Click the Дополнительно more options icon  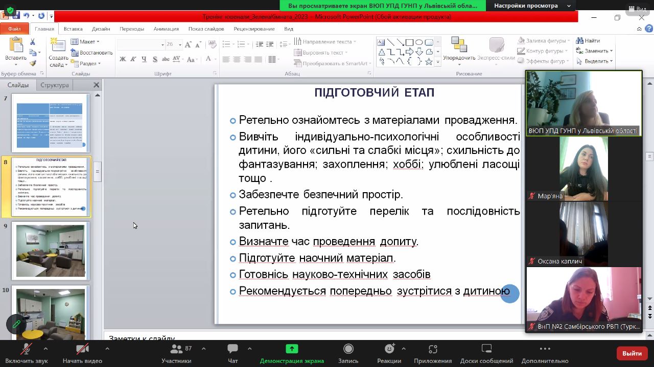coord(545,350)
